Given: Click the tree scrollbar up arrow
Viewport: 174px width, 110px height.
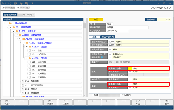Looking at the screenshot, I should click(85, 22).
